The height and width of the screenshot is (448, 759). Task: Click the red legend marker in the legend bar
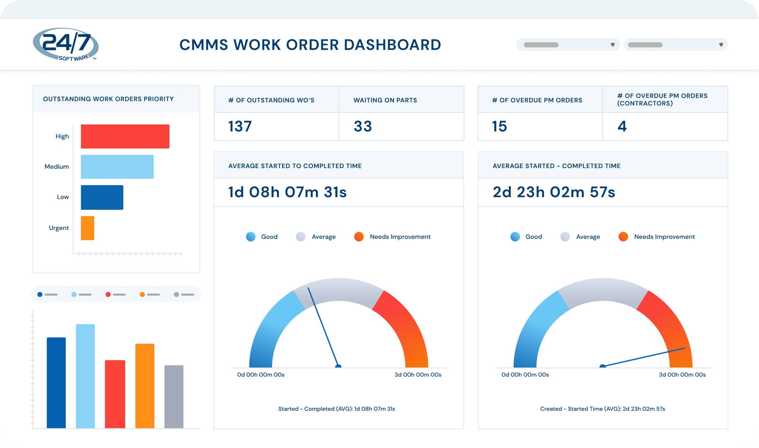(x=108, y=294)
